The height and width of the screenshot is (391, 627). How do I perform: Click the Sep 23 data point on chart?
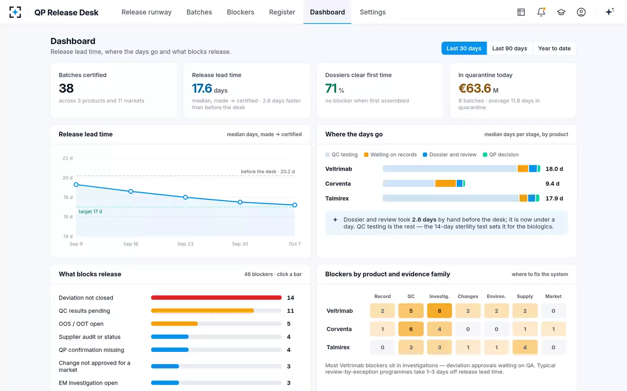185,197
